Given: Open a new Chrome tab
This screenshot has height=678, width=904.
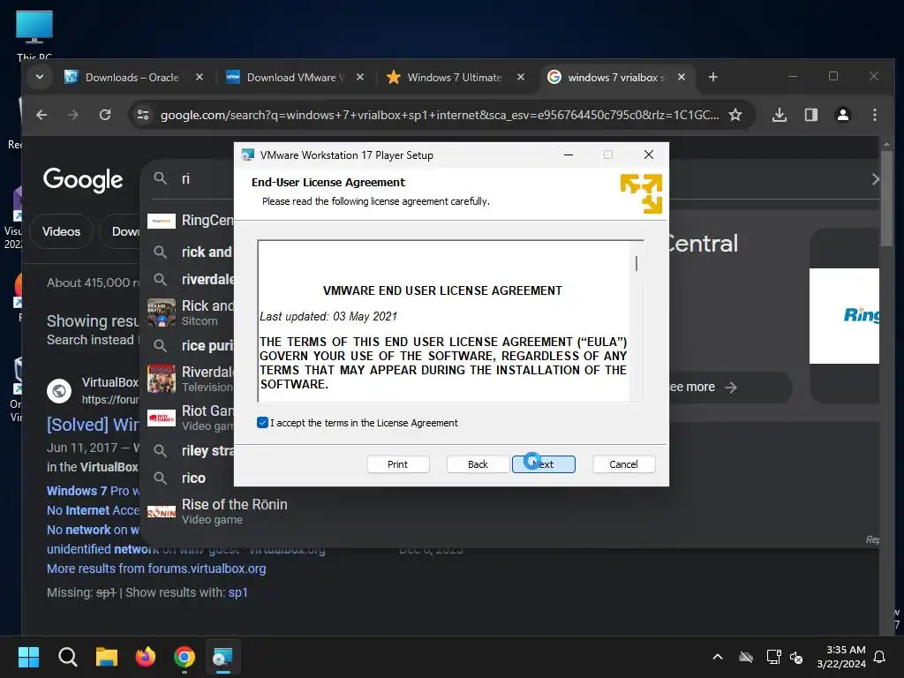Looking at the screenshot, I should pos(713,78).
